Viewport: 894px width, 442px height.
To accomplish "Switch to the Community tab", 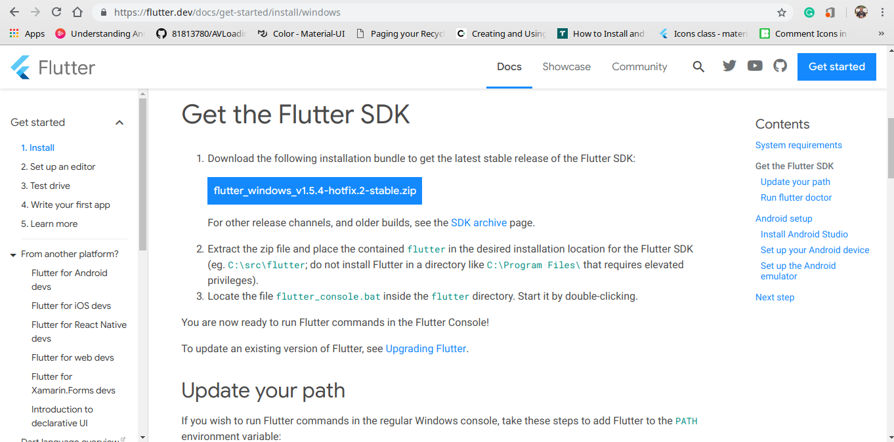I will click(639, 67).
